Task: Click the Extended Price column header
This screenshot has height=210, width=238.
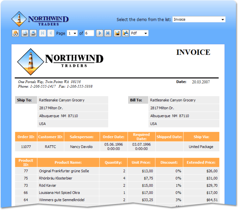Action: pos(201,162)
